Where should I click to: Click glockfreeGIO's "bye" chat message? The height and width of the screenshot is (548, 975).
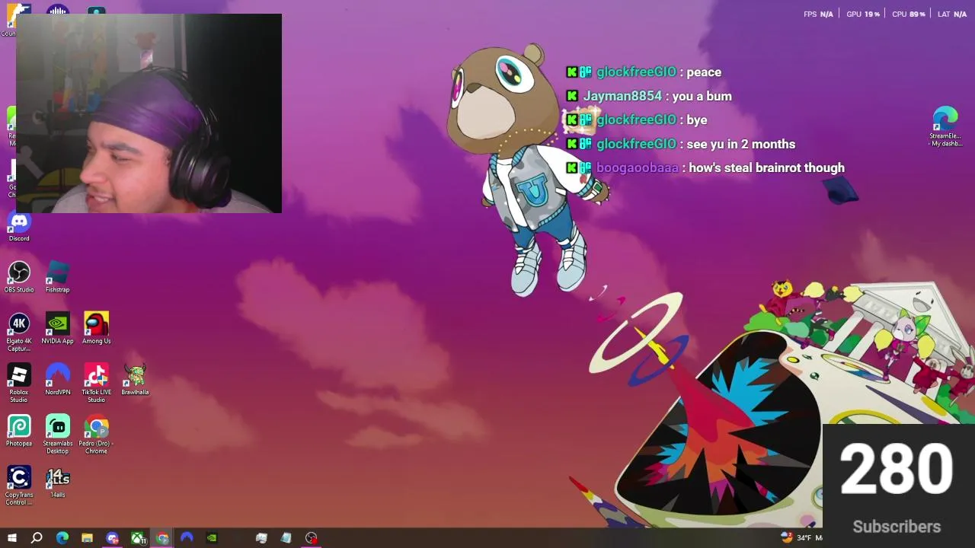(696, 120)
